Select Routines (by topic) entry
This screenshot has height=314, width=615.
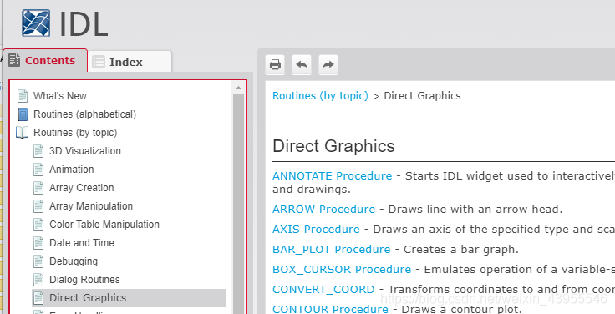[75, 133]
